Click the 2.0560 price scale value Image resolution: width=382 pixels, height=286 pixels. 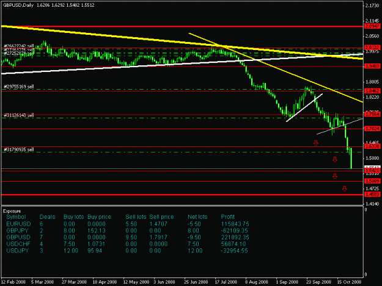(372, 36)
